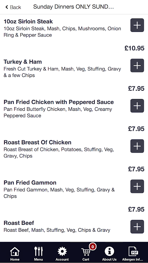Go Back to previous menu

[13, 7]
